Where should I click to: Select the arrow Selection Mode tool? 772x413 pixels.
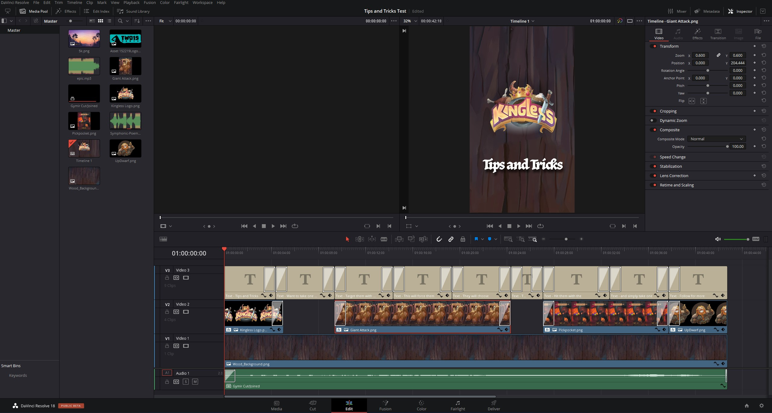pyautogui.click(x=347, y=239)
